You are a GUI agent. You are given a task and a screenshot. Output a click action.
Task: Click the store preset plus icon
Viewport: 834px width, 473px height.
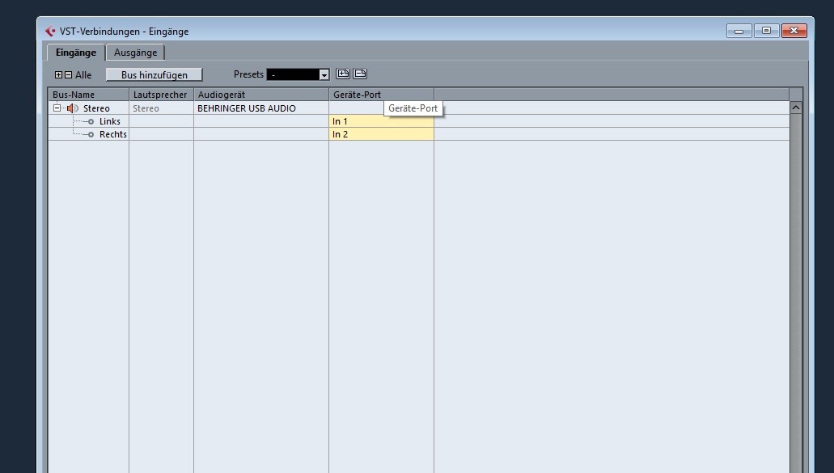(343, 74)
